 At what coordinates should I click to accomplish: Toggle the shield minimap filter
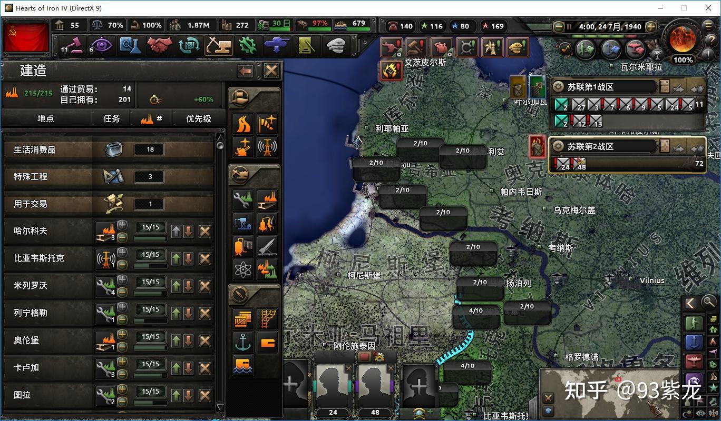click(549, 410)
